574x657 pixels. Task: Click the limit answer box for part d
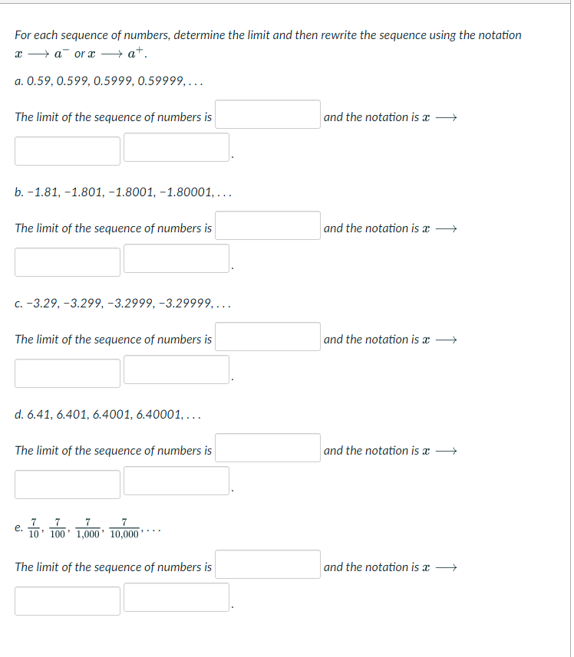click(x=267, y=447)
